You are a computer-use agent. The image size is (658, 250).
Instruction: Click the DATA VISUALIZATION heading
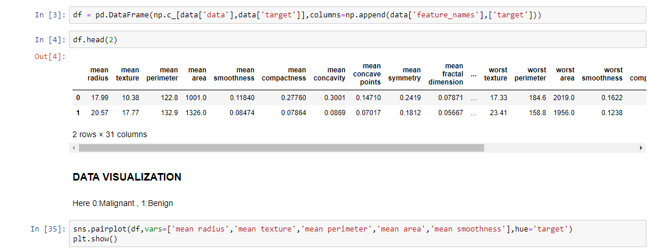click(127, 177)
